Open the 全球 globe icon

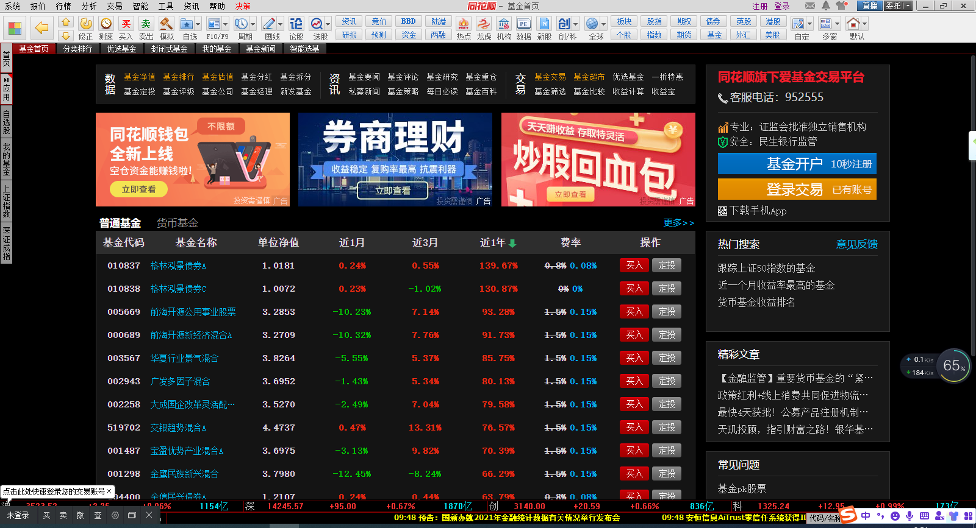tap(592, 24)
